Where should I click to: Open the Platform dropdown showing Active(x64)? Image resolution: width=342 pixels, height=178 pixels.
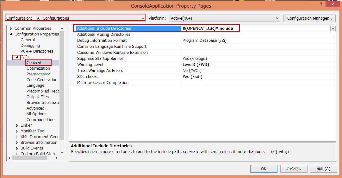[x=225, y=18]
